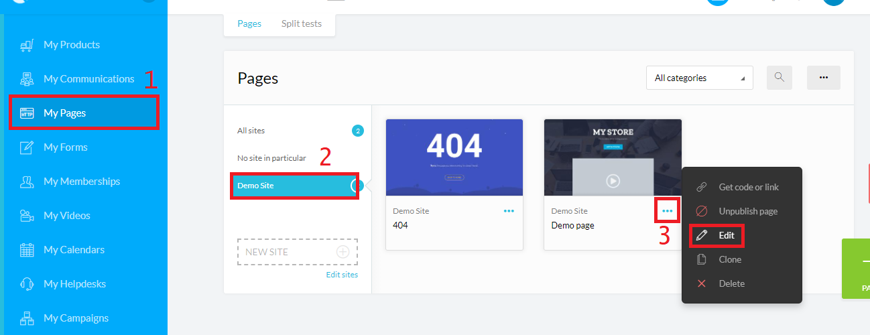The width and height of the screenshot is (870, 335).
Task: Click the Clone copy icon in menu
Action: (x=702, y=259)
